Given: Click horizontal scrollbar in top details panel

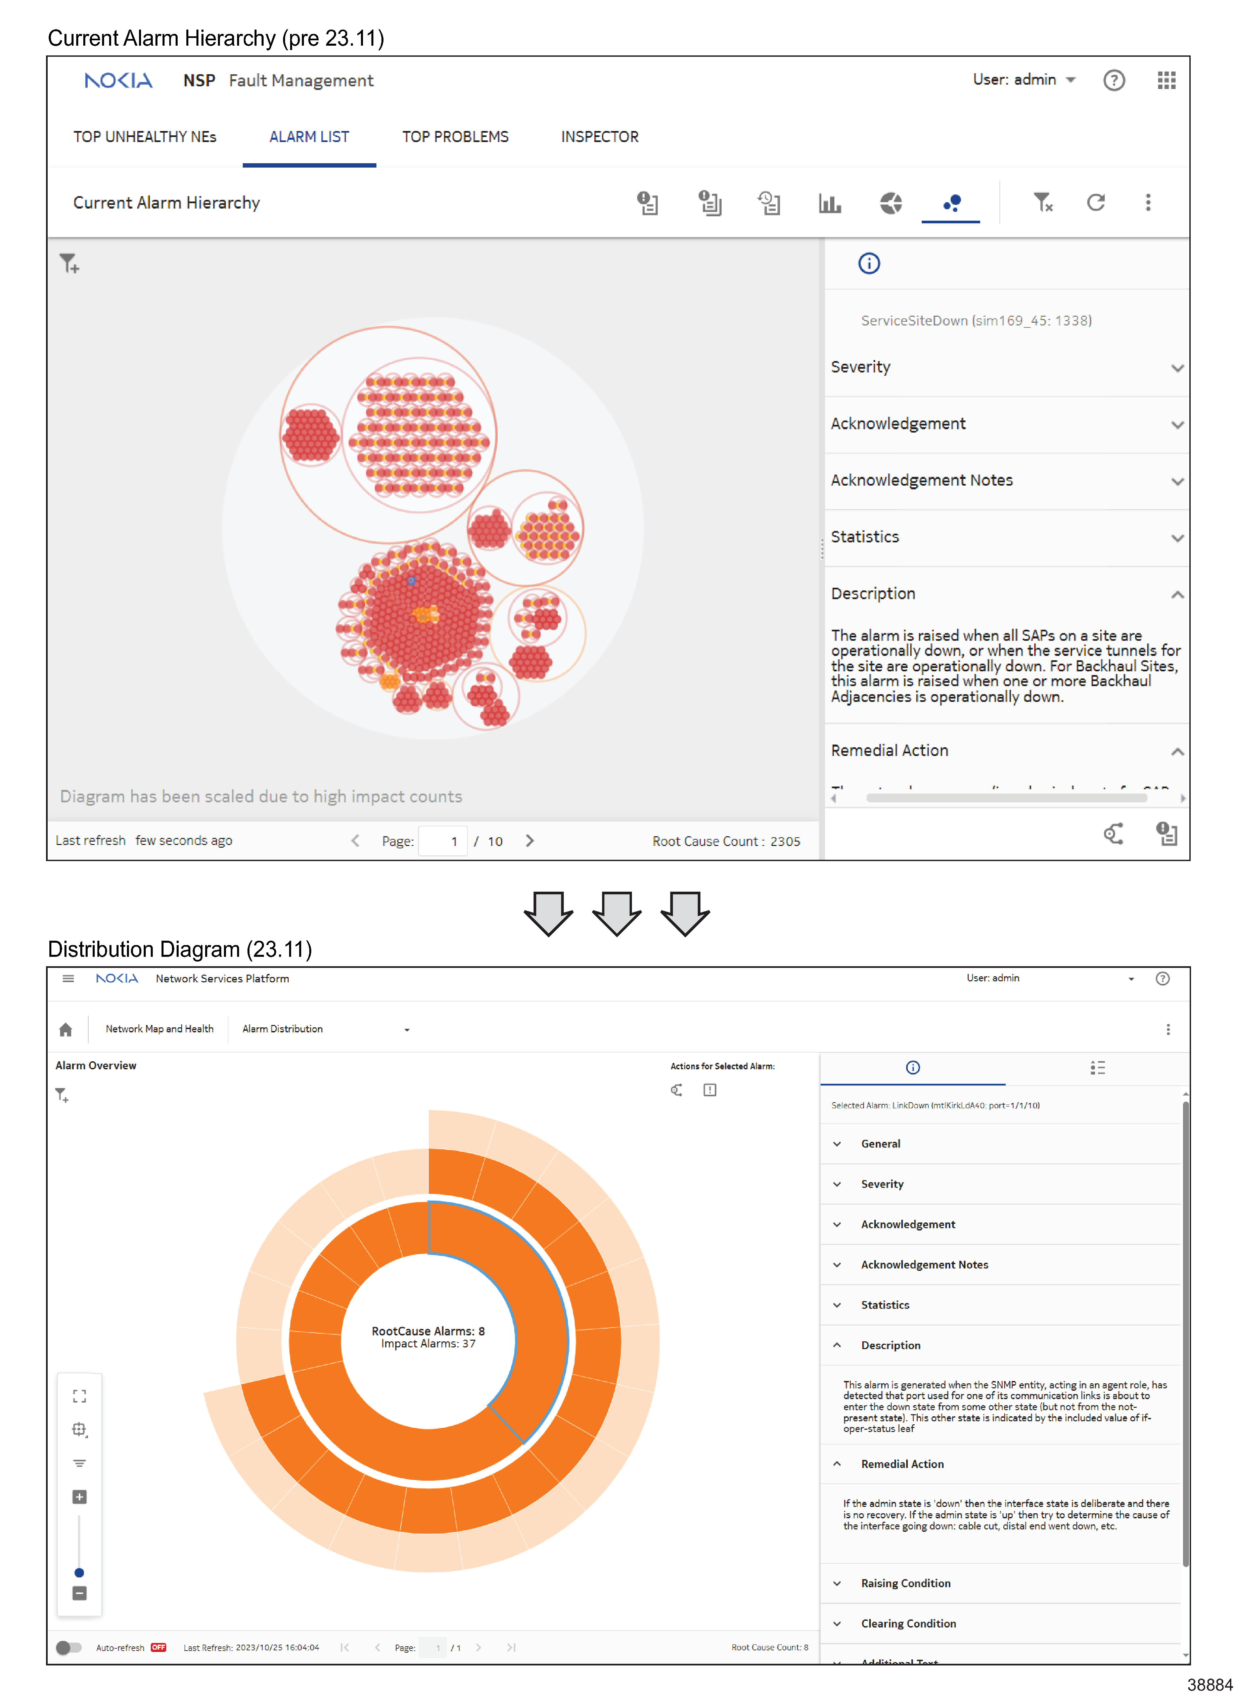Looking at the screenshot, I should pos(1006,798).
